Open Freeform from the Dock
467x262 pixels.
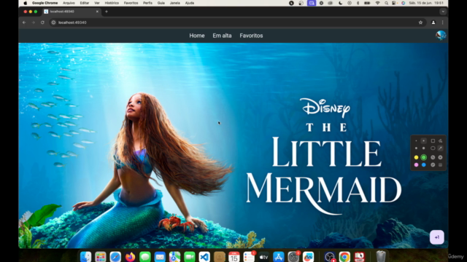tap(308, 257)
